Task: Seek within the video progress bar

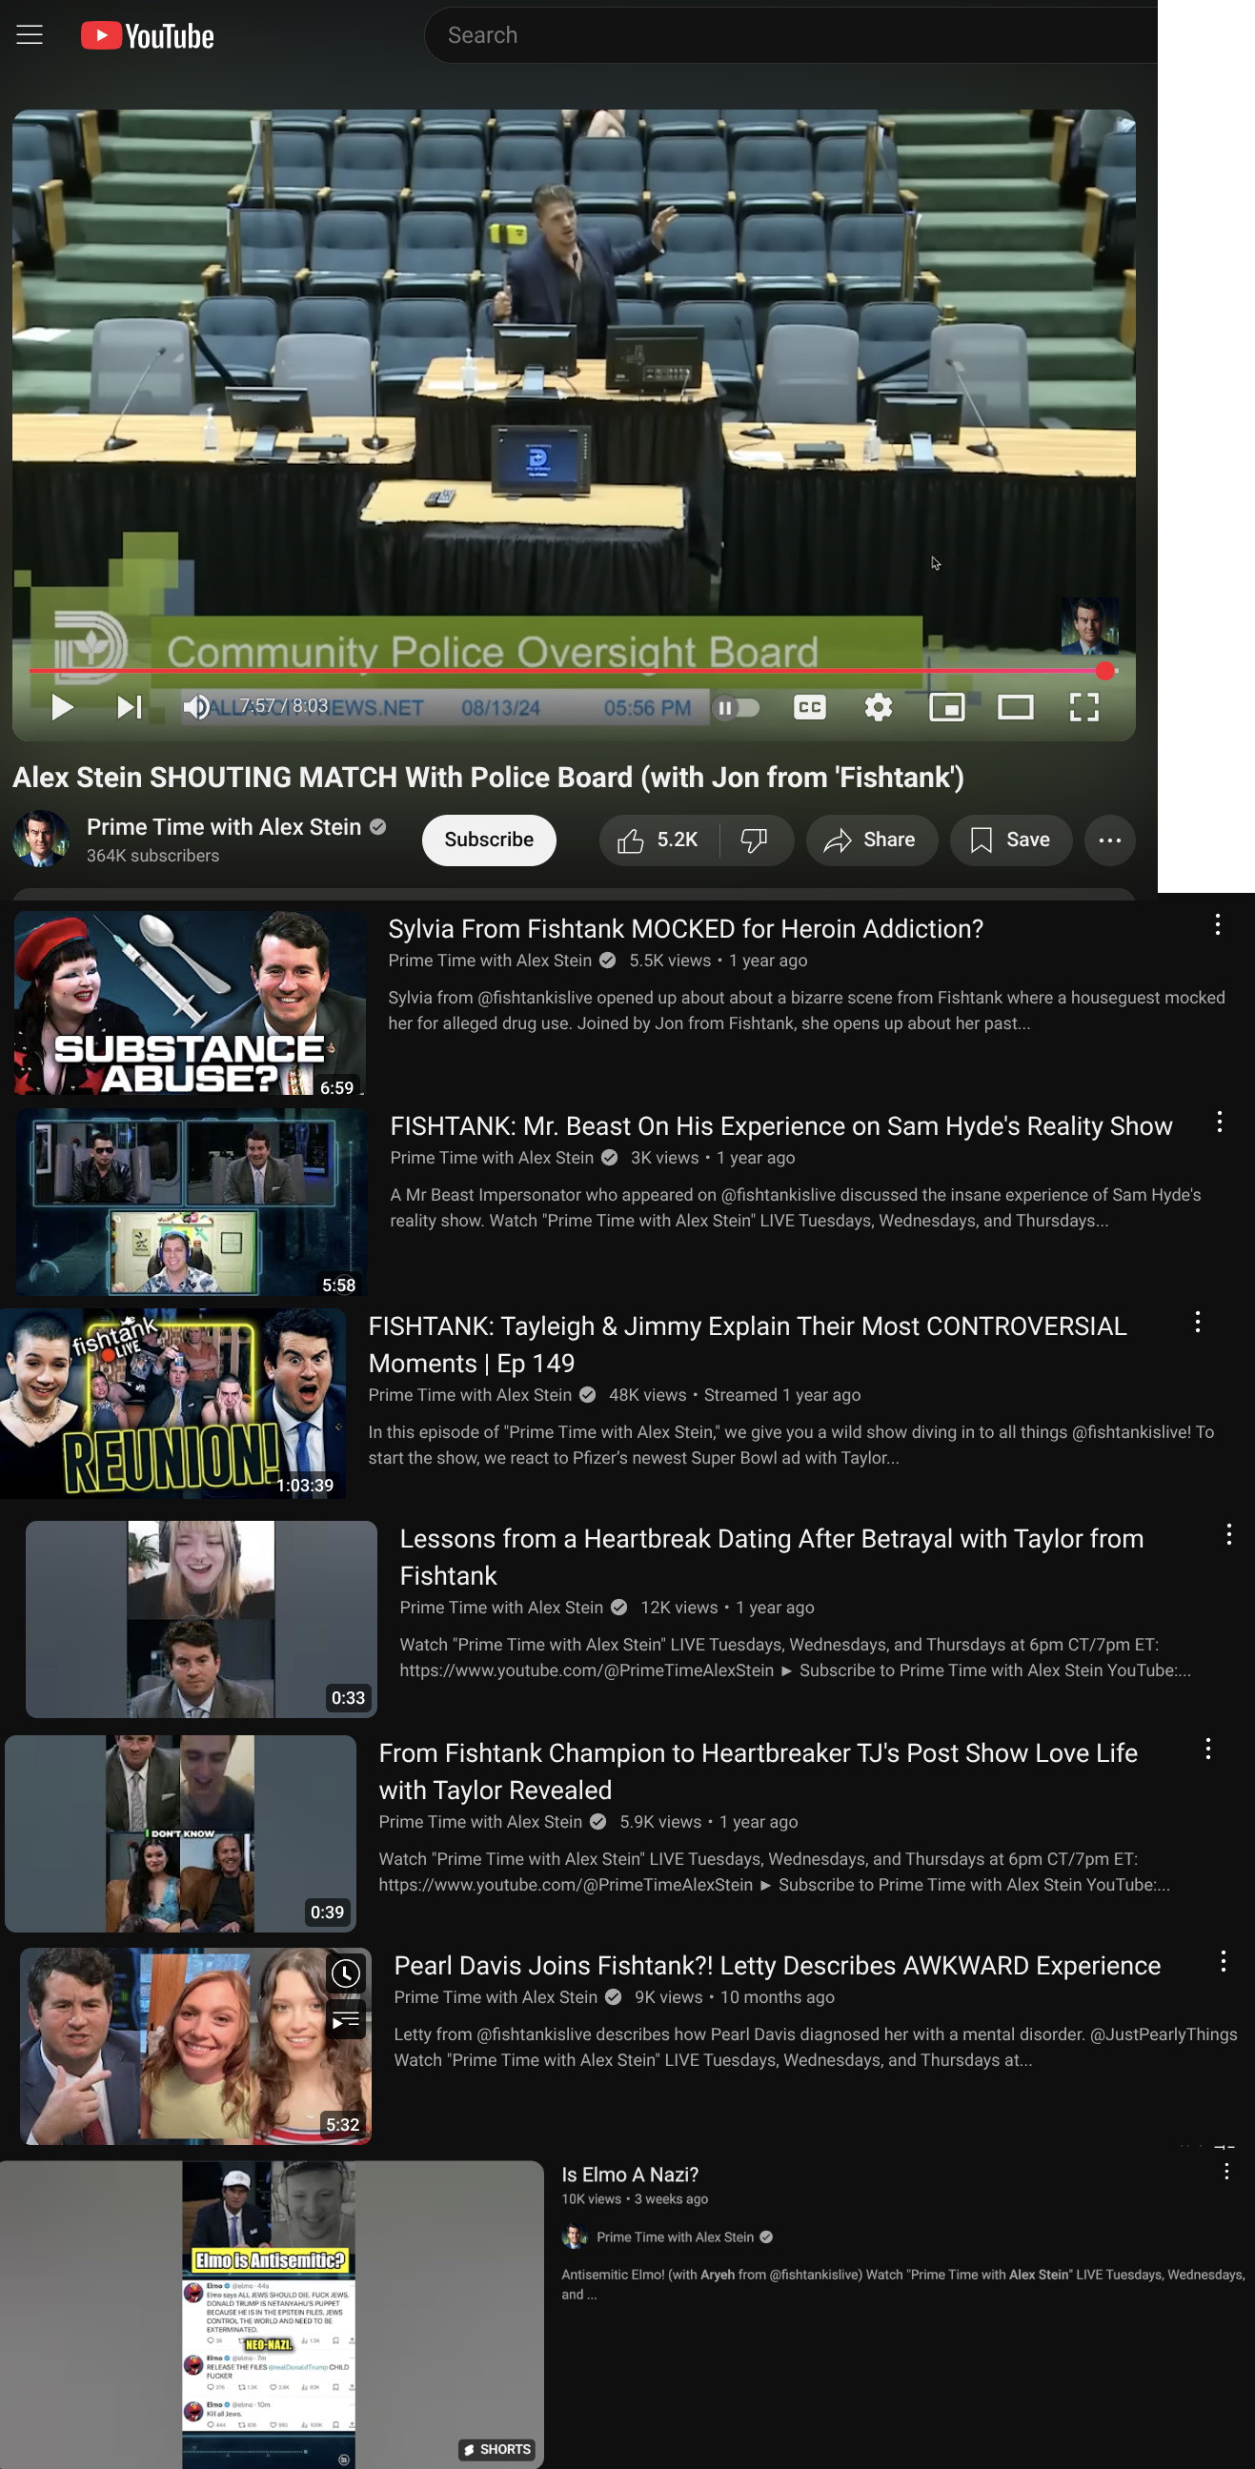Action: coord(574,671)
